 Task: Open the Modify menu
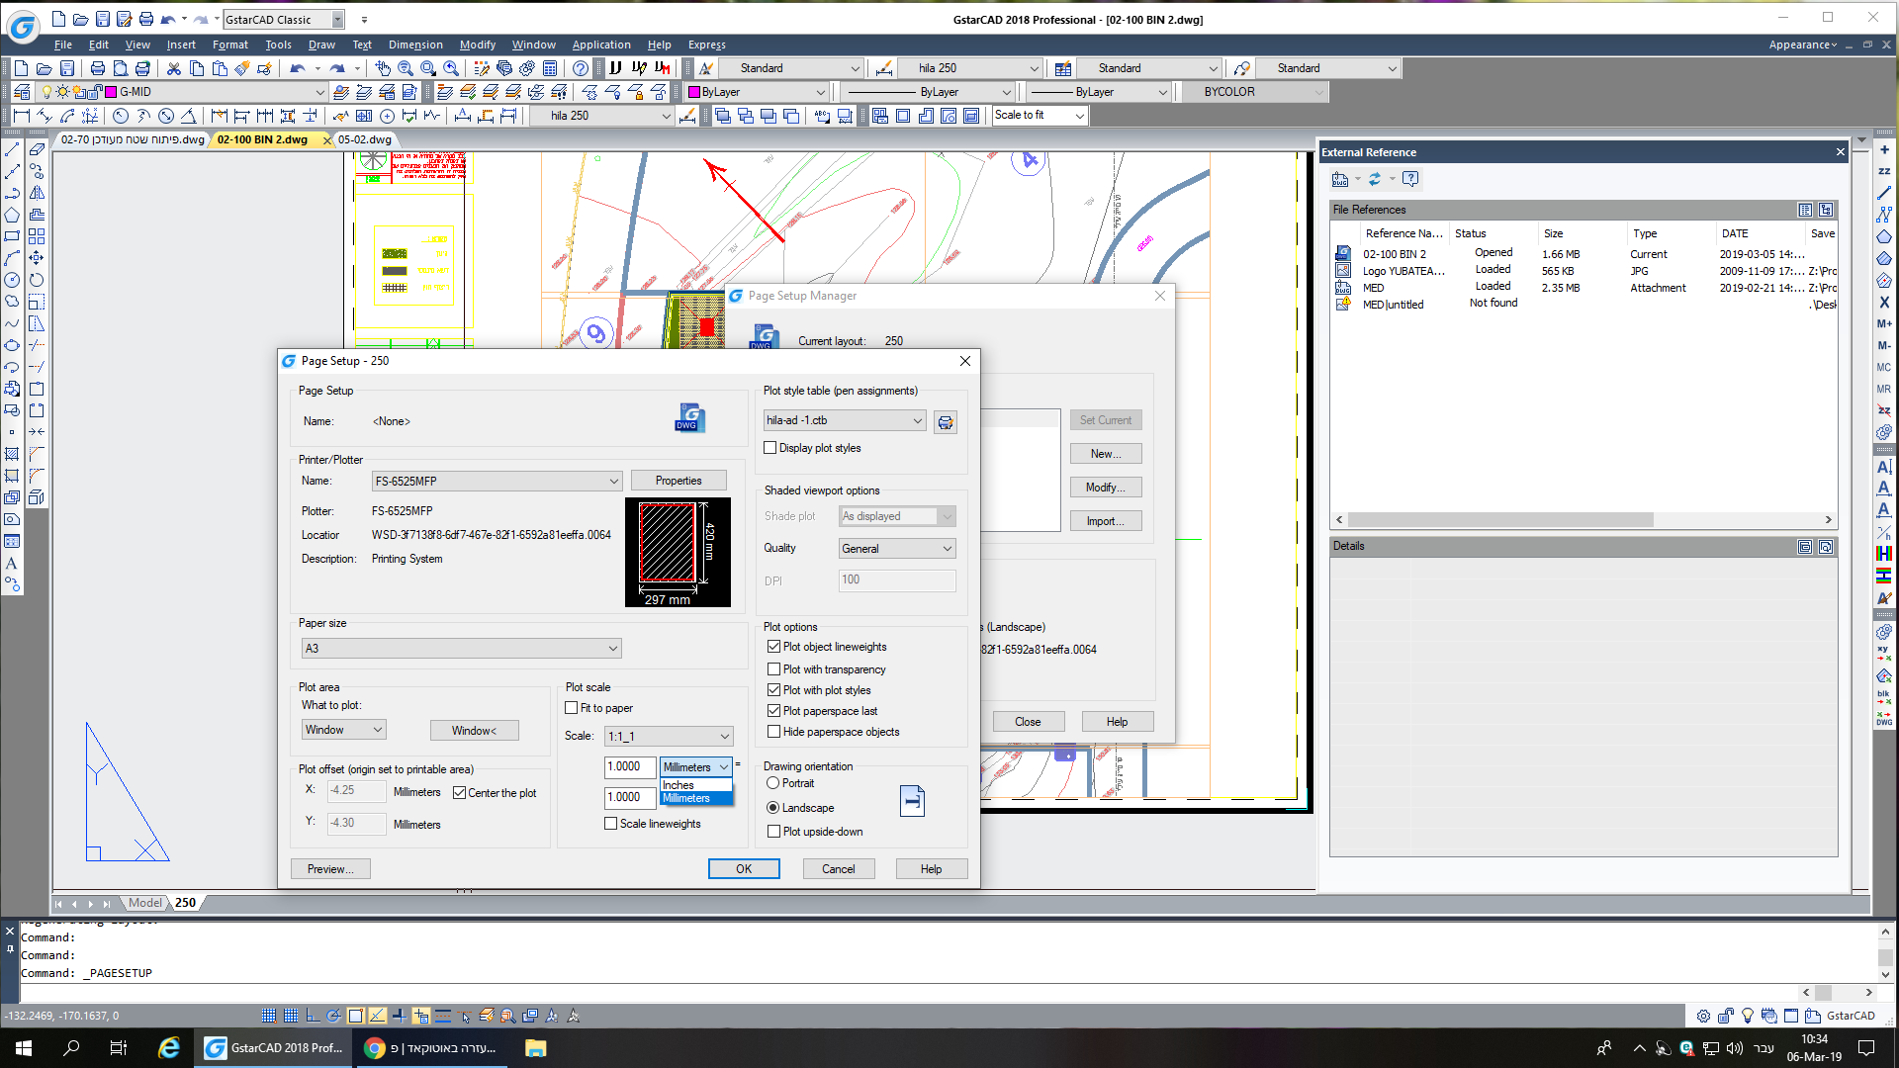coord(478,44)
